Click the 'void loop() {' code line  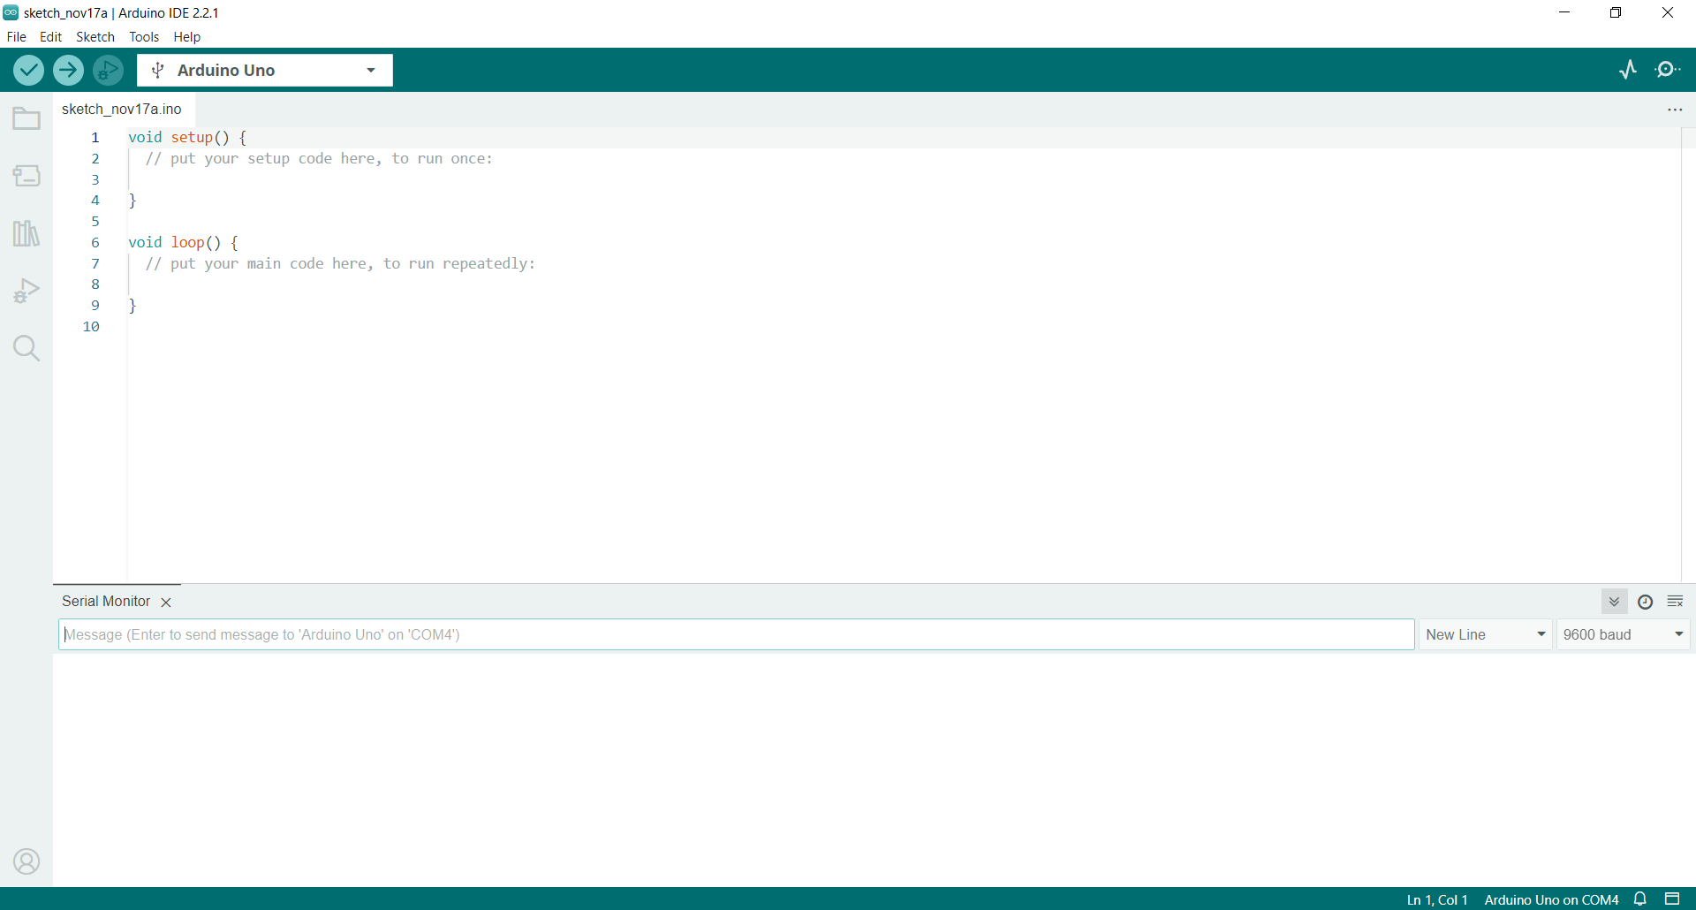click(183, 242)
